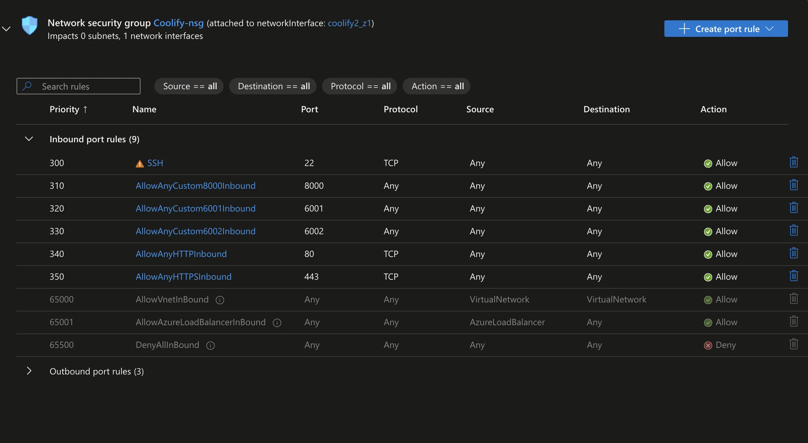This screenshot has height=443, width=808.
Task: Open the Coolify-nsg link
Action: (178, 23)
